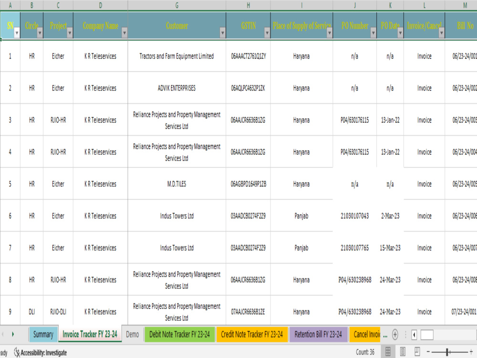Open the Retention Bill FY 23-24 tab
The image size is (477, 358).
click(x=318, y=334)
